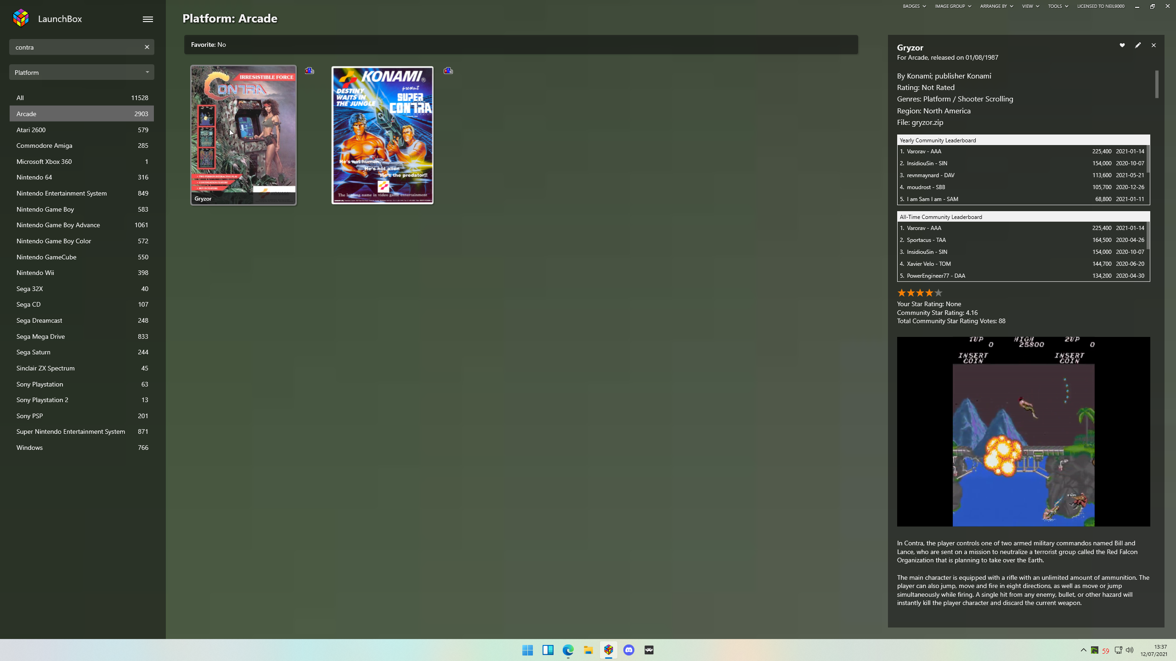
Task: Select the Sega Dreamcast platform
Action: 82,320
